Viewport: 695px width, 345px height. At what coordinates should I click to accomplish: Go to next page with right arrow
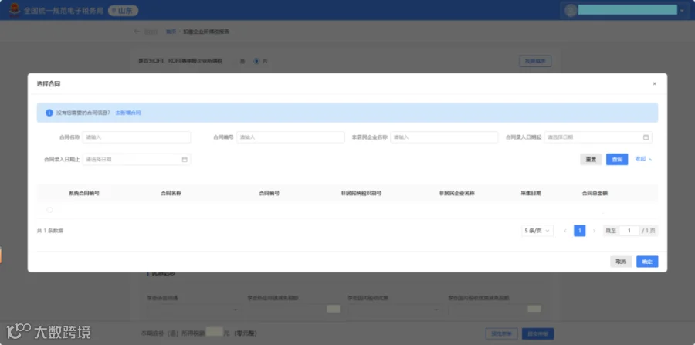coord(594,231)
